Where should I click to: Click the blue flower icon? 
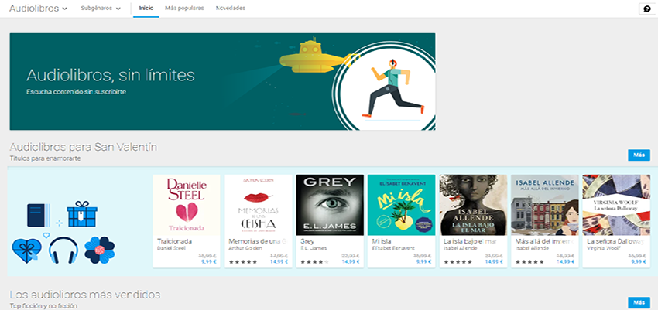click(99, 250)
